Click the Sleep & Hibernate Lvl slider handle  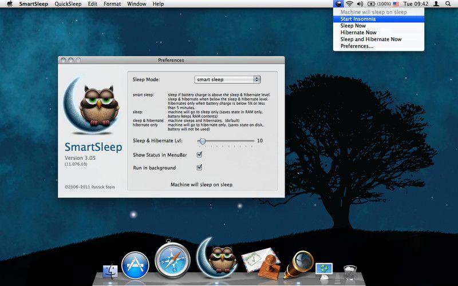click(203, 141)
